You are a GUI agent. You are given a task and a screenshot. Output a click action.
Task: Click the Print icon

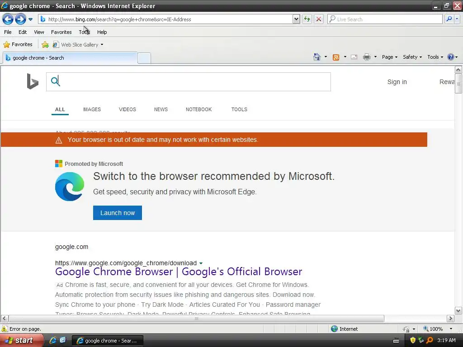click(366, 57)
